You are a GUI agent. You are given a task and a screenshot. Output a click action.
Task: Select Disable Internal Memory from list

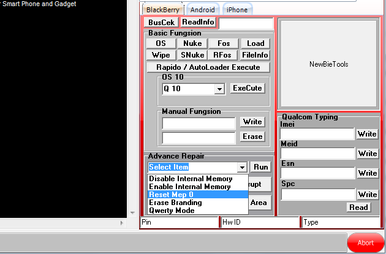pyautogui.click(x=198, y=179)
